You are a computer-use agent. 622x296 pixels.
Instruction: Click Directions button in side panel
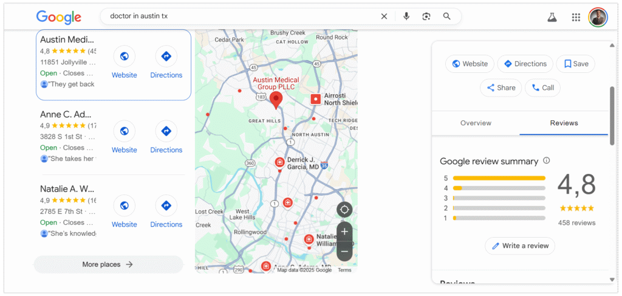pos(525,64)
